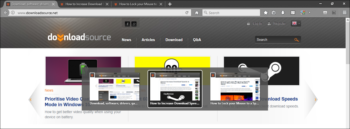The image size is (350, 129).
Task: Open a new tab with plus button
Action: (170, 4)
